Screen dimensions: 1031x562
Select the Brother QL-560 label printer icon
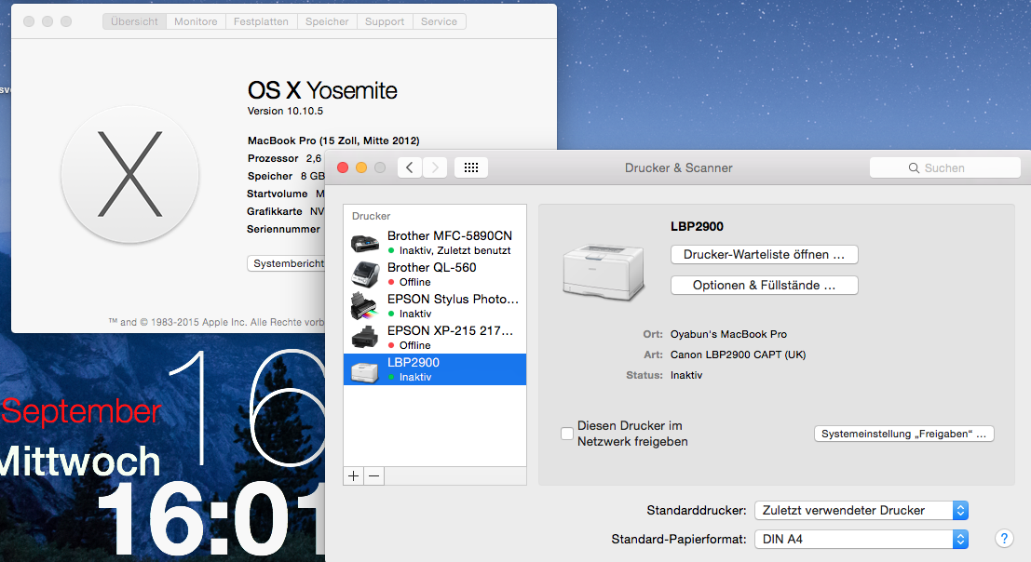click(365, 274)
